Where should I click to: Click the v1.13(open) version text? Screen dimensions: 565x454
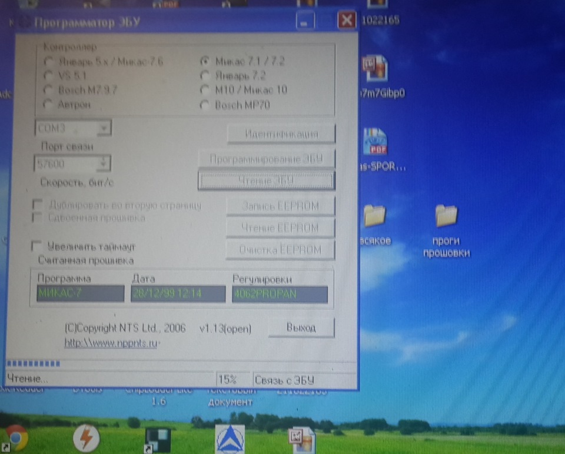[225, 329]
